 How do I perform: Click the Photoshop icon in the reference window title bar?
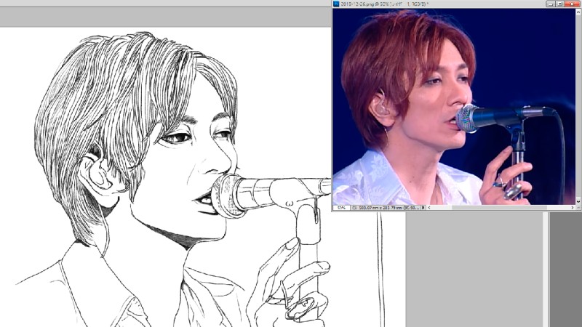[336, 4]
